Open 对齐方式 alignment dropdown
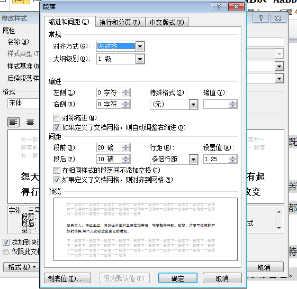297x289 pixels. (140, 46)
